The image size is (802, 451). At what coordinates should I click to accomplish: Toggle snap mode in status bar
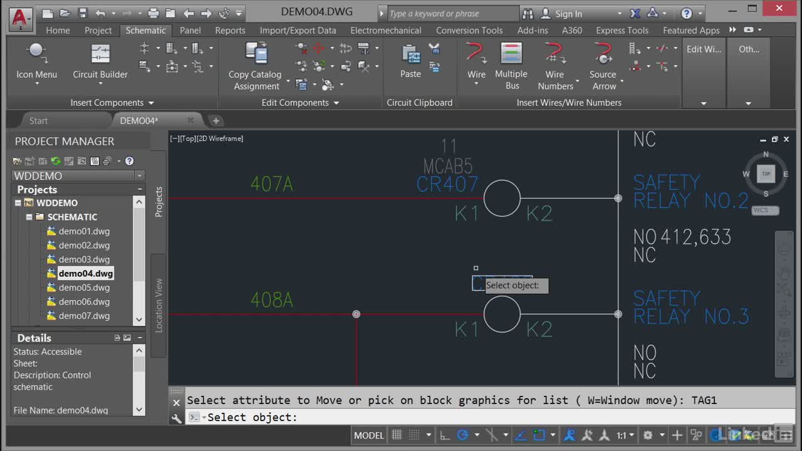point(413,435)
